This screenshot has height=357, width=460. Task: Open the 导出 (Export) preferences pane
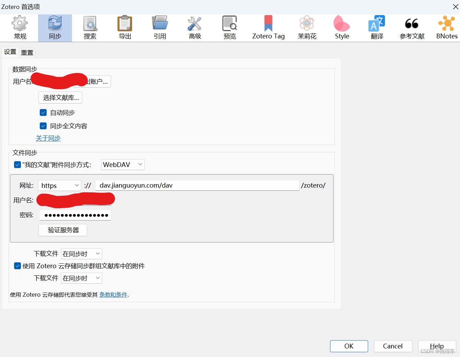pos(125,28)
